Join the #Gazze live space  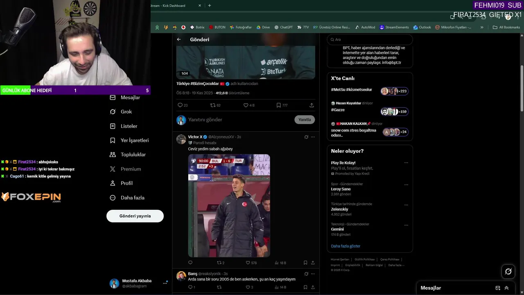pyautogui.click(x=370, y=109)
